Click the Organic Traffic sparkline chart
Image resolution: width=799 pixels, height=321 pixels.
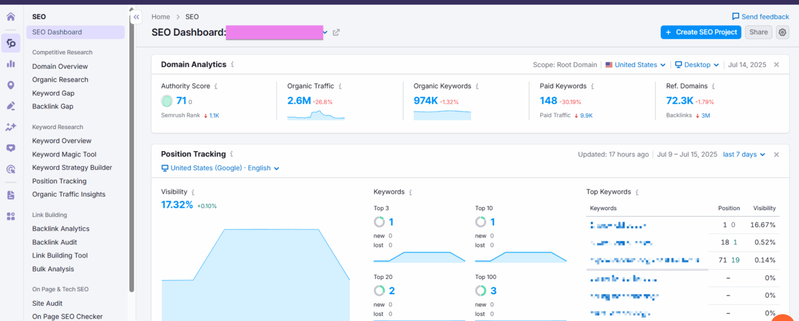click(316, 114)
